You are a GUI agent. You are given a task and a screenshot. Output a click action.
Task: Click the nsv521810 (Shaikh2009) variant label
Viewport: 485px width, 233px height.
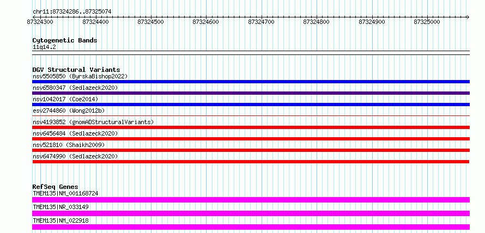click(x=69, y=145)
